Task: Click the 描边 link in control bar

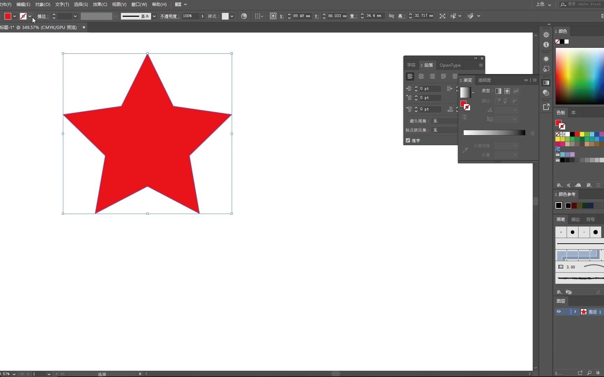Action: pyautogui.click(x=42, y=16)
